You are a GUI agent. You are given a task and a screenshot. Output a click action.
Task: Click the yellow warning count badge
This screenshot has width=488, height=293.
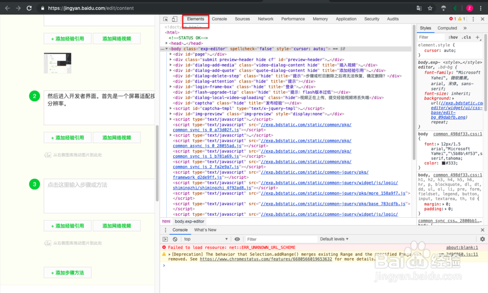[462, 19]
